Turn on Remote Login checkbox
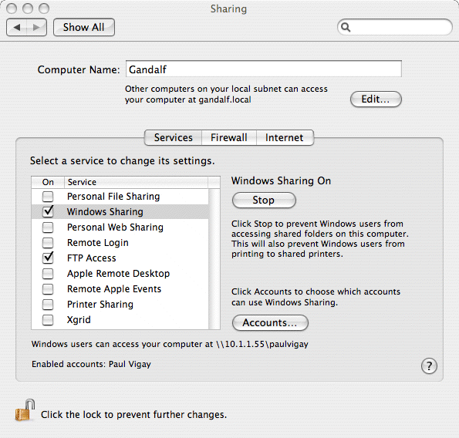The height and width of the screenshot is (438, 459). [x=48, y=243]
